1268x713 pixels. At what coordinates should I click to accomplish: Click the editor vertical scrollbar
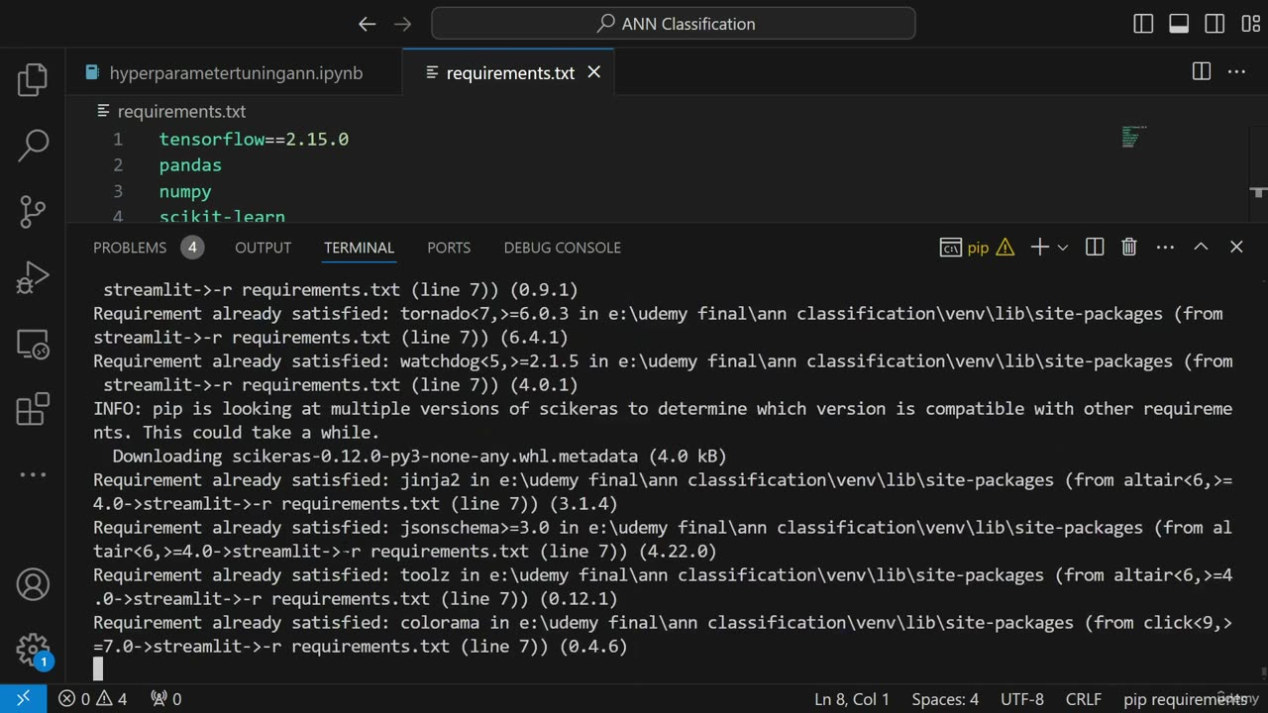pos(1258,172)
